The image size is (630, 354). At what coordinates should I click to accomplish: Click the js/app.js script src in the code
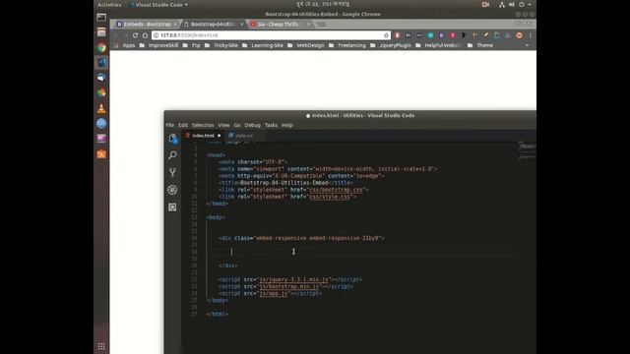click(x=274, y=293)
